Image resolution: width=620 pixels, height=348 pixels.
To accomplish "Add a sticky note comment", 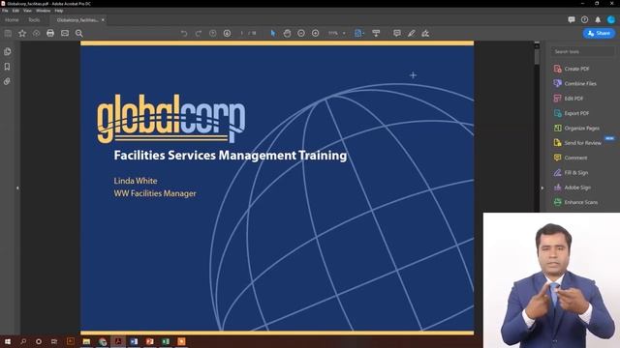I will [397, 34].
